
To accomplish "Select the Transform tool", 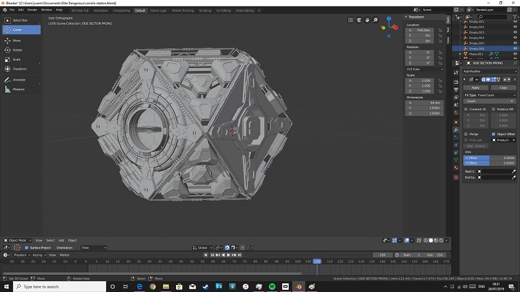I will pyautogui.click(x=21, y=69).
